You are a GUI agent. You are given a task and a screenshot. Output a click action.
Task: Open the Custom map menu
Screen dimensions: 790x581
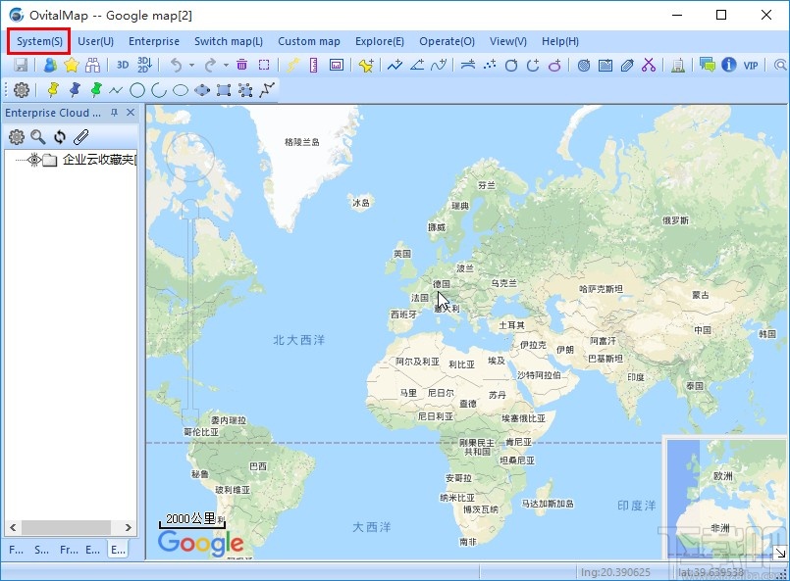point(309,41)
